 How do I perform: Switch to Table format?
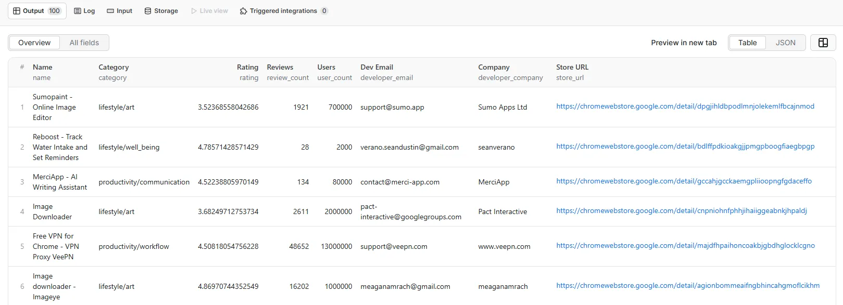747,43
